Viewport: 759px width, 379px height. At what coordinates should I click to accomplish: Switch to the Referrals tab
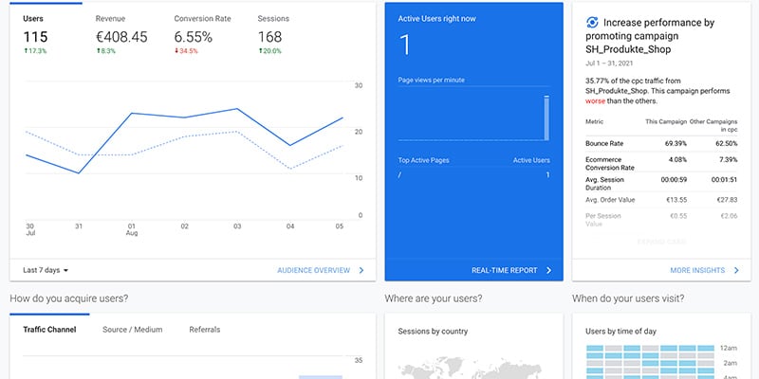pos(205,330)
